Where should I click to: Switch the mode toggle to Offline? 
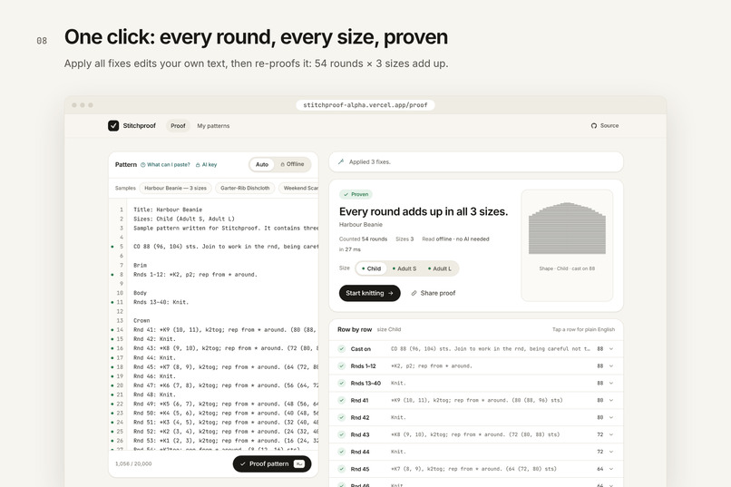[292, 164]
